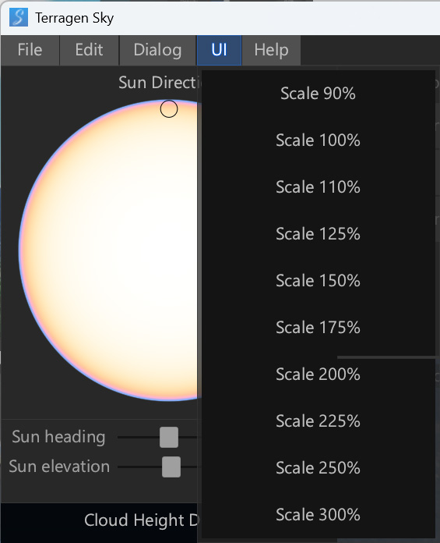Click the Cloud Height section header
This screenshot has height=543, width=440.
click(x=142, y=520)
